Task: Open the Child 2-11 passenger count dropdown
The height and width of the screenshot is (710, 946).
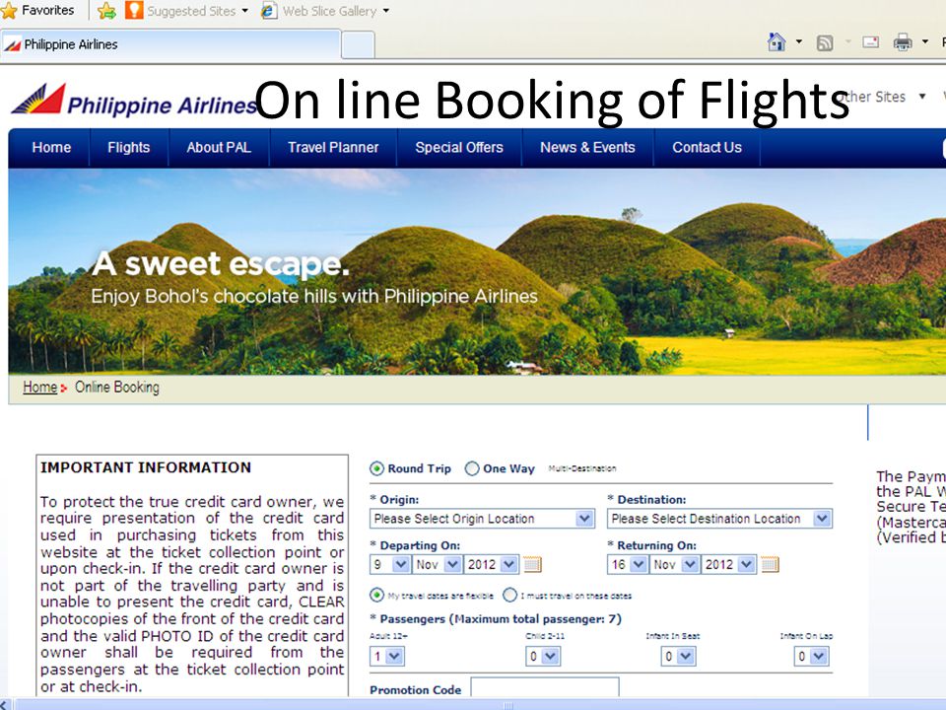Action: 543,657
